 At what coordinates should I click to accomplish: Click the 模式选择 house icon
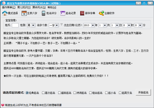pos(5,13)
